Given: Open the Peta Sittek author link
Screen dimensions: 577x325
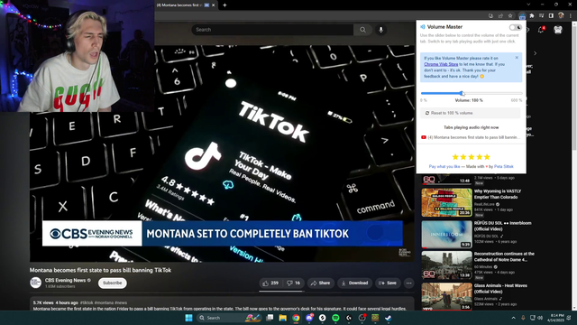Looking at the screenshot, I should tap(504, 166).
